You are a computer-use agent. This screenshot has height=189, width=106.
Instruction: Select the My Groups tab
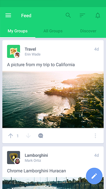click(18, 31)
